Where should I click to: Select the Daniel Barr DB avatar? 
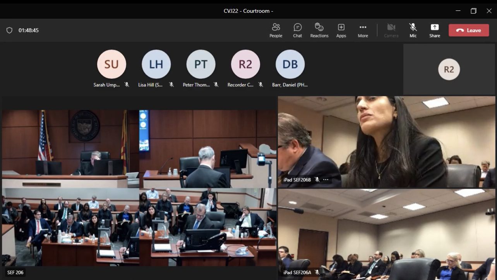coord(290,64)
